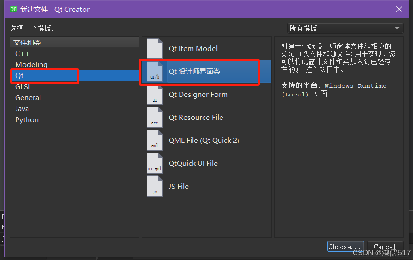The image size is (413, 260).
Task: Open the 所有模板 template filter dropdown
Action: tap(345, 28)
